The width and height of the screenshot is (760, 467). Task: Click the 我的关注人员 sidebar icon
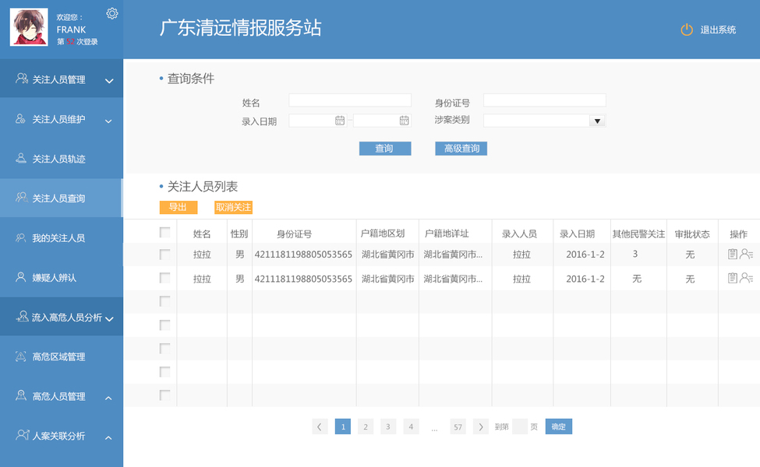pos(20,237)
